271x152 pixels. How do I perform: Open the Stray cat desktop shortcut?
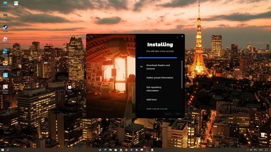[69, 87]
